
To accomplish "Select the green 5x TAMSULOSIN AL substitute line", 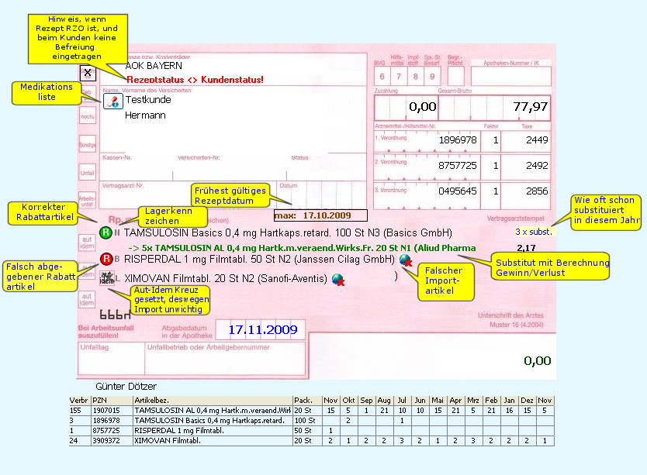I will click(302, 248).
